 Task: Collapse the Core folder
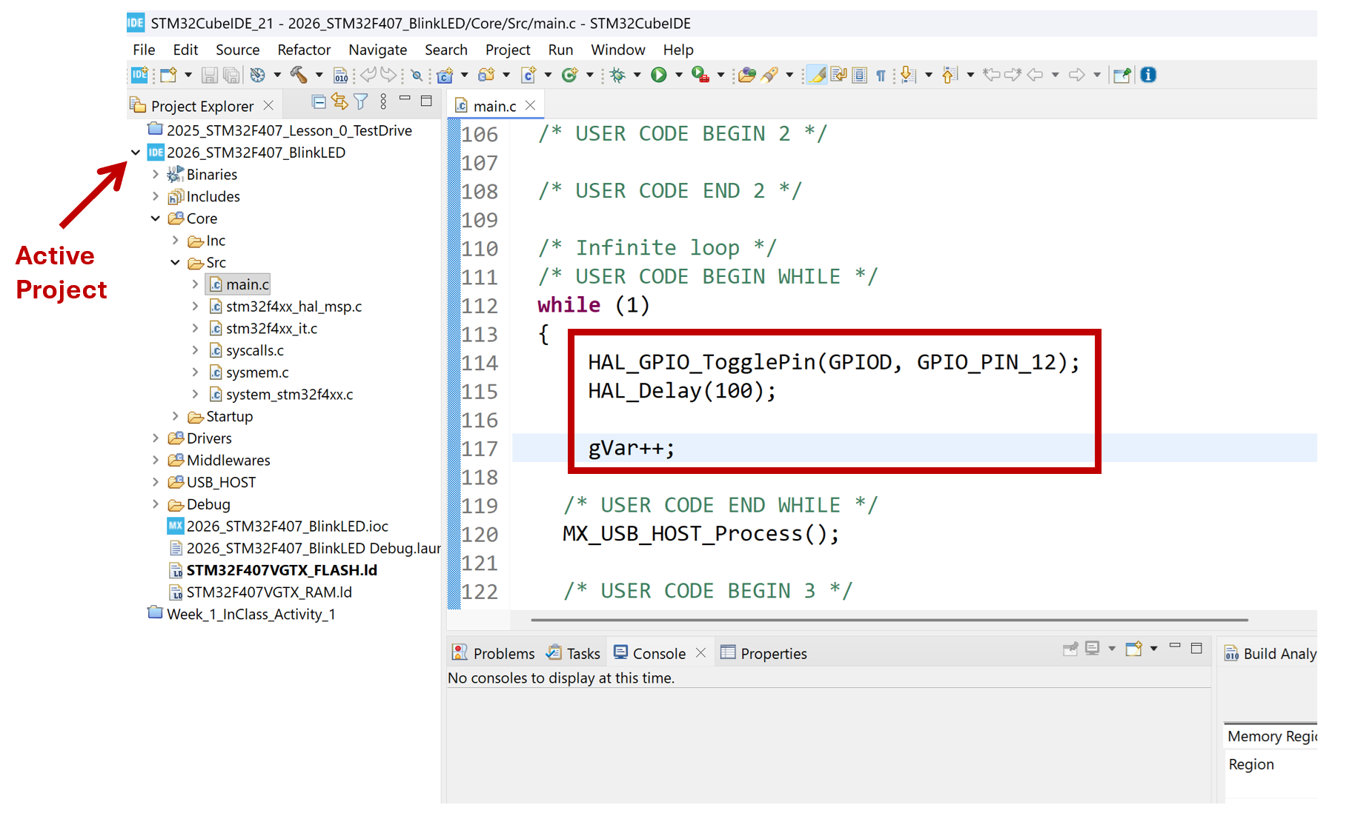tap(155, 218)
